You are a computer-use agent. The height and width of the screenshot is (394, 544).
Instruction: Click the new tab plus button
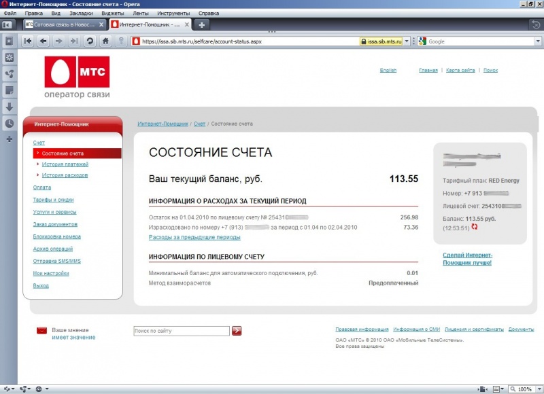pyautogui.click(x=202, y=24)
